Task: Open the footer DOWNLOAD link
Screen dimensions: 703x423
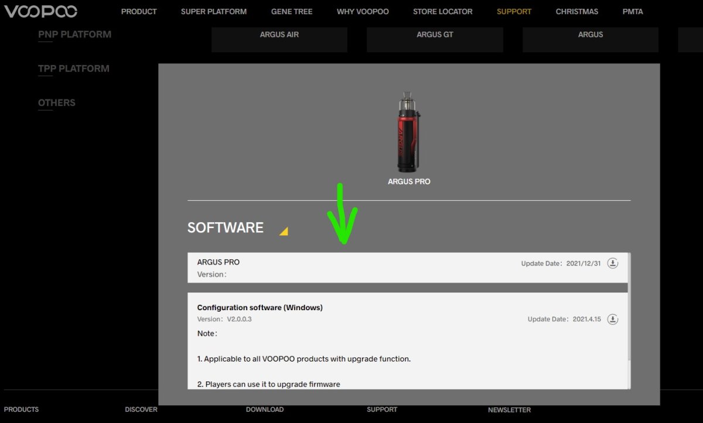Action: pyautogui.click(x=265, y=410)
